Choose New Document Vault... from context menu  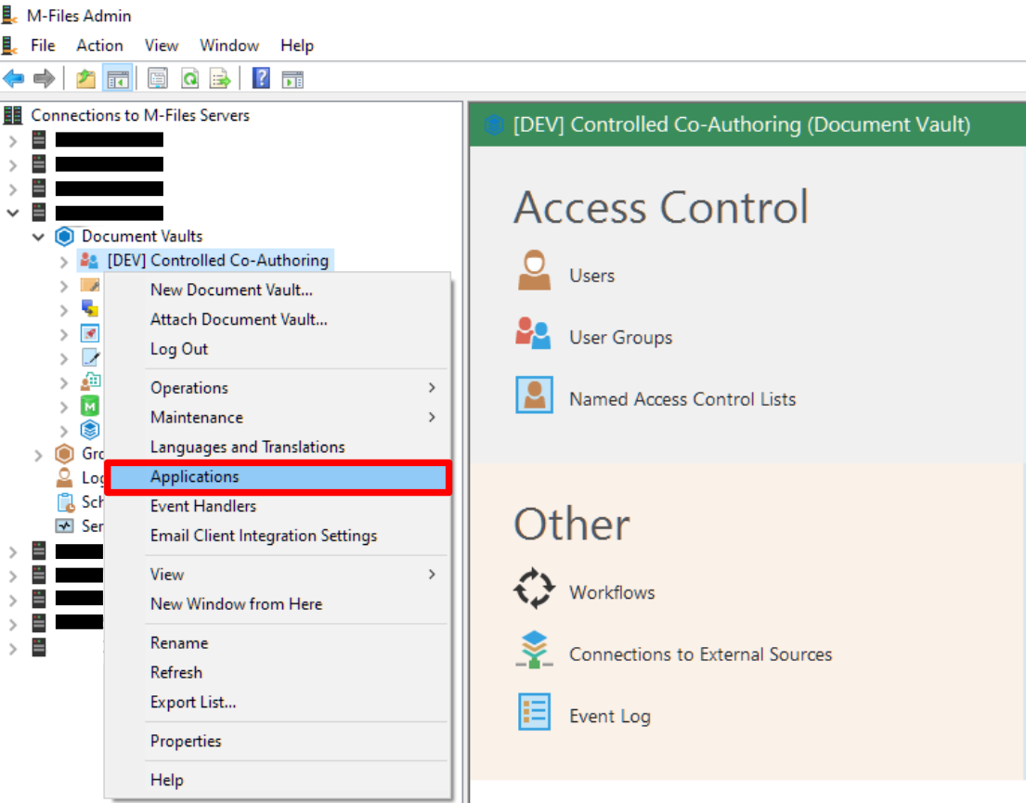pyautogui.click(x=279, y=290)
